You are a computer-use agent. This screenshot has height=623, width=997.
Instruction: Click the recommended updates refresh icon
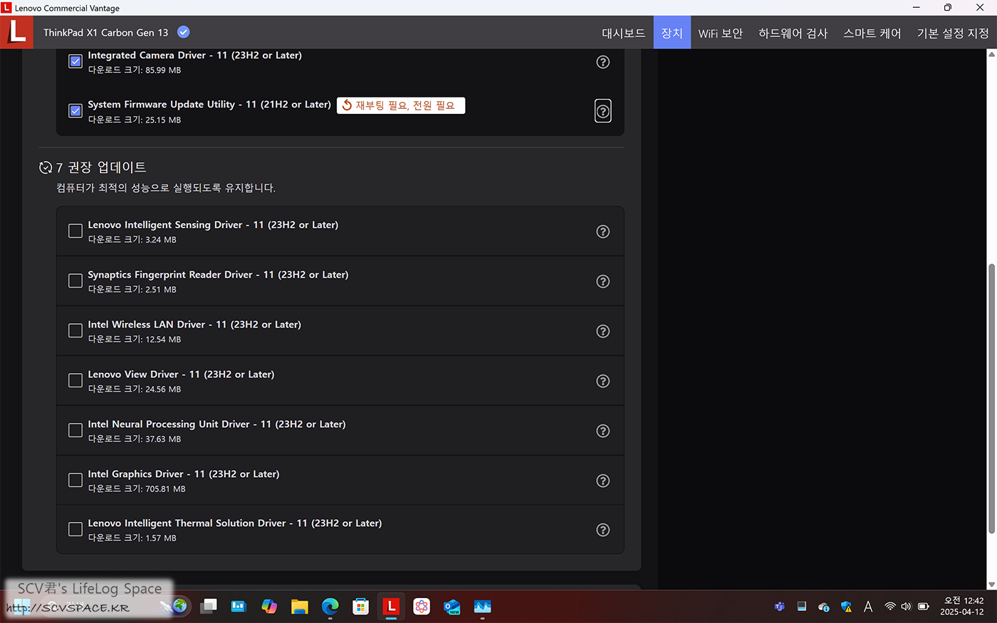tap(46, 167)
